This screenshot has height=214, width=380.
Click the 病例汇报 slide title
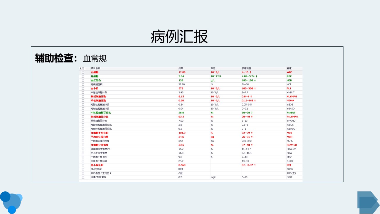point(179,37)
